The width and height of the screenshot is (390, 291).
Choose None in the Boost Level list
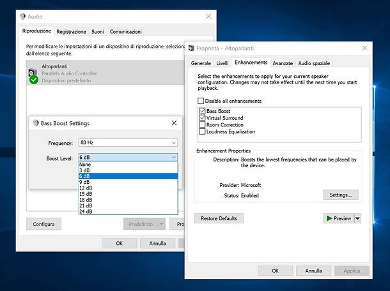tap(128, 165)
